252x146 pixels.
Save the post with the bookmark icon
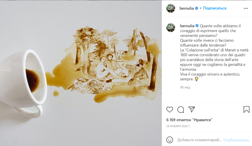pos(246,110)
